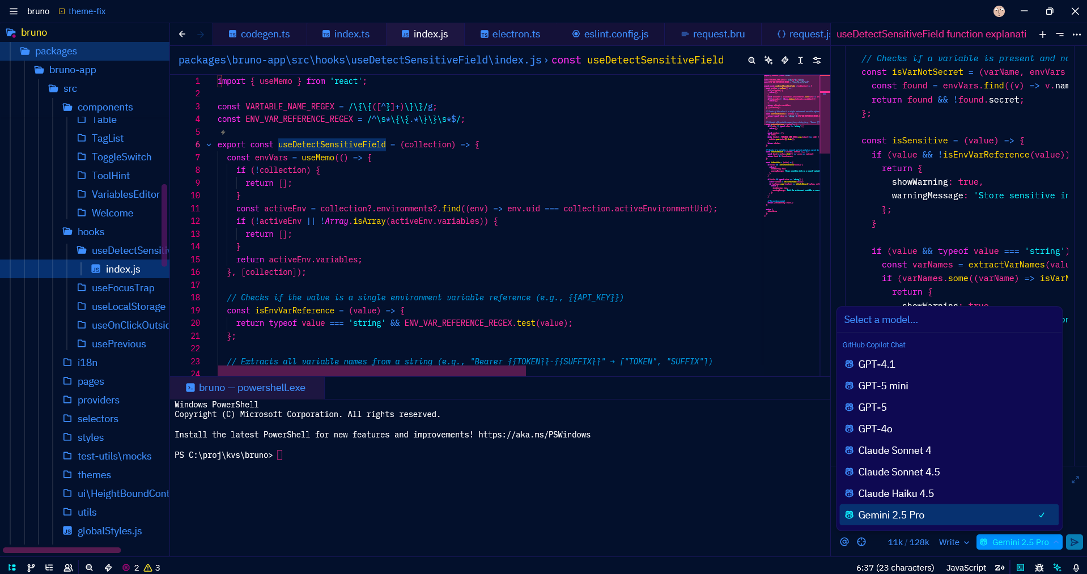Toggle the agent panel sparkle icon

[1058, 567]
